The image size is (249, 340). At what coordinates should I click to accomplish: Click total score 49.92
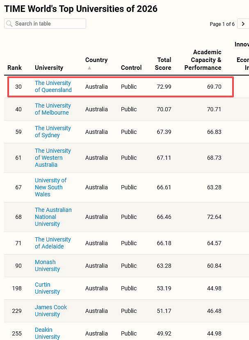(x=164, y=333)
